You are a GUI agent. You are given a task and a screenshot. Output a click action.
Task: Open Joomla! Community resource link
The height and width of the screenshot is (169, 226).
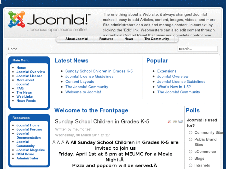pos(25,144)
